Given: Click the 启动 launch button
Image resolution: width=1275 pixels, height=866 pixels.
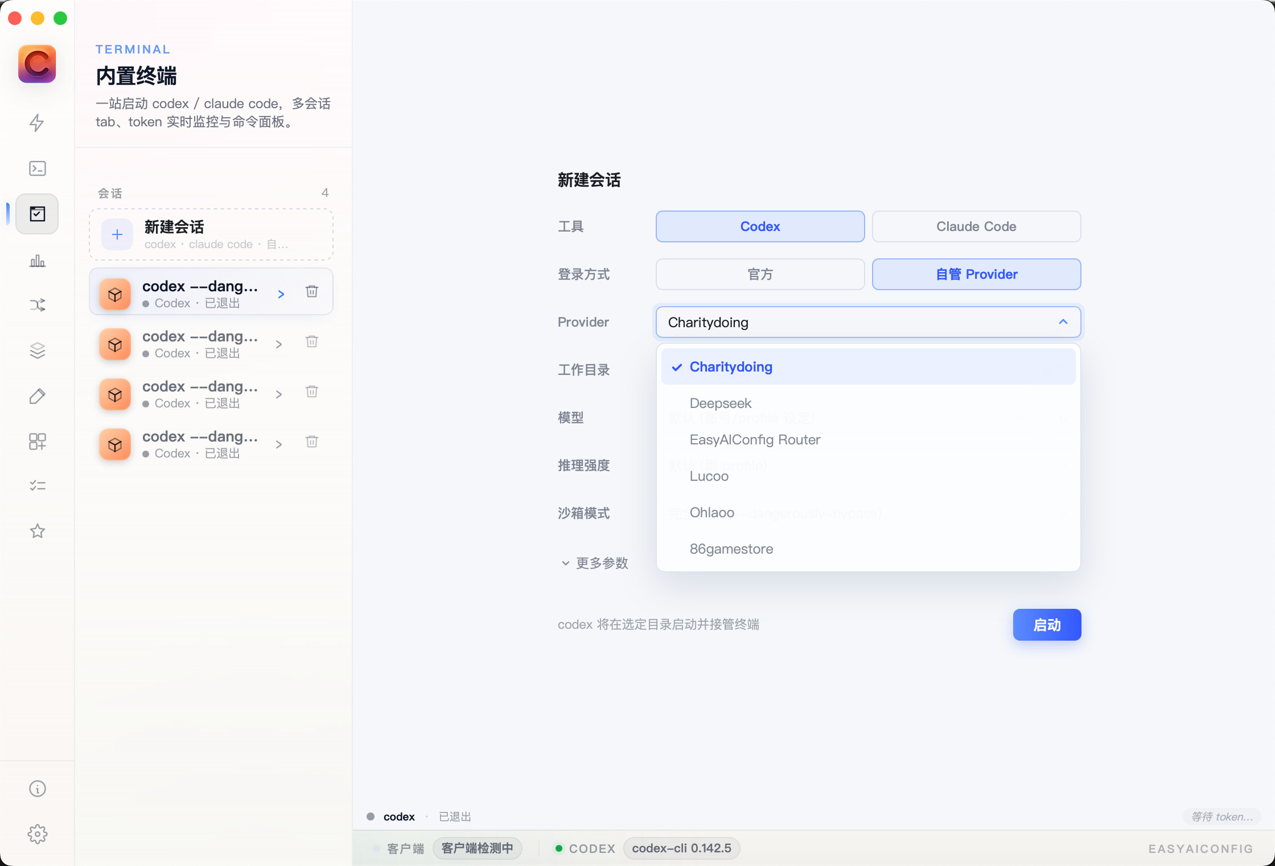Looking at the screenshot, I should point(1047,625).
